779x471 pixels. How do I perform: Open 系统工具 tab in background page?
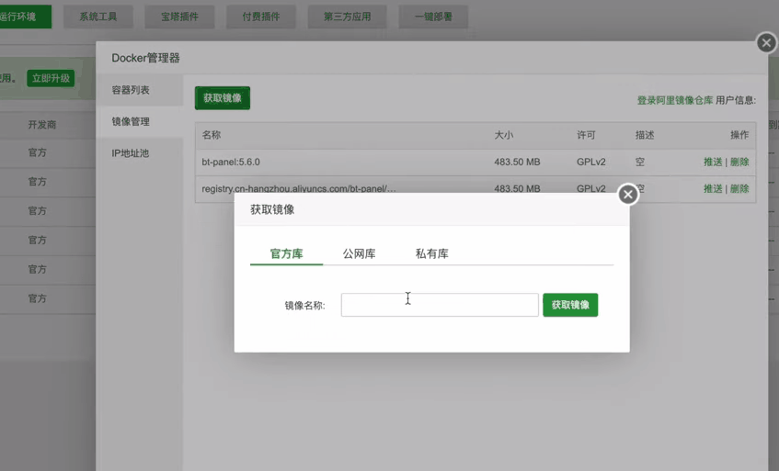pyautogui.click(x=98, y=17)
